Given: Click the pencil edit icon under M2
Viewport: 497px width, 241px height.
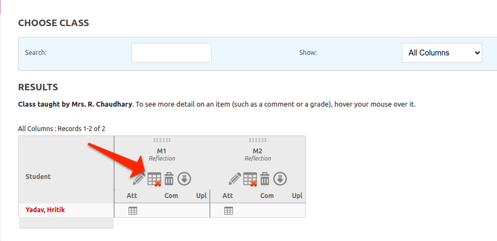Looking at the screenshot, I should point(235,179).
